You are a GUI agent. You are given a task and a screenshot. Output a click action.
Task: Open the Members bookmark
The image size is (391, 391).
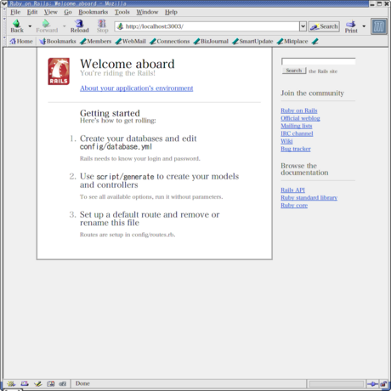click(x=95, y=42)
